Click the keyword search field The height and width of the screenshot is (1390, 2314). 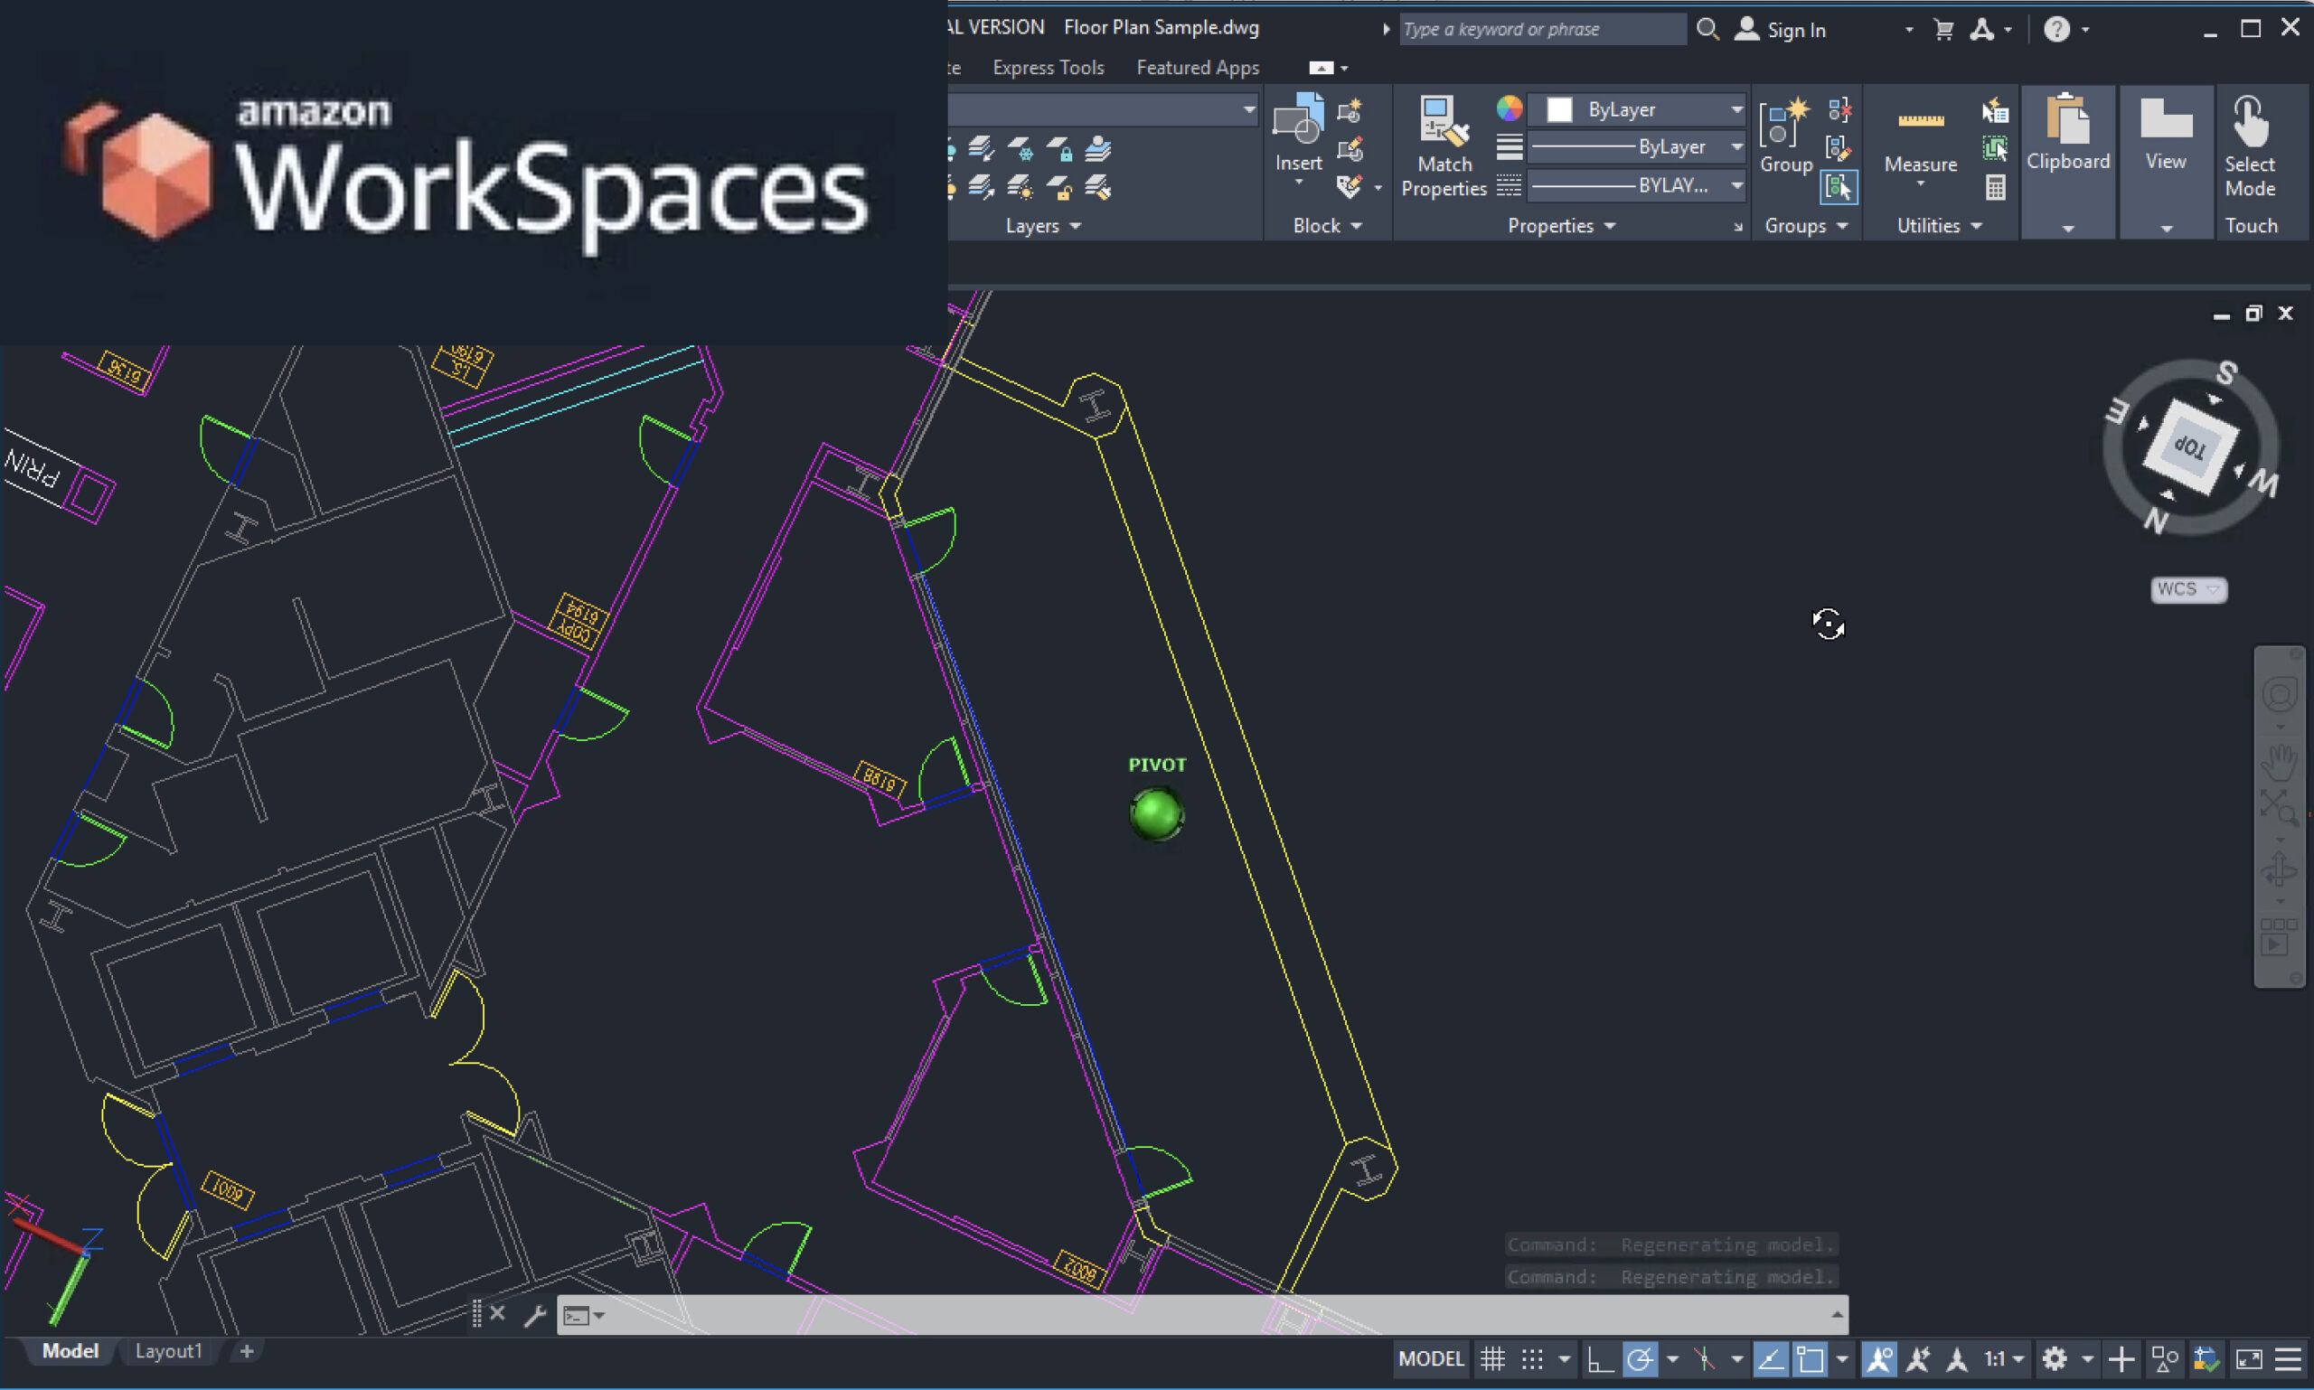[1543, 29]
